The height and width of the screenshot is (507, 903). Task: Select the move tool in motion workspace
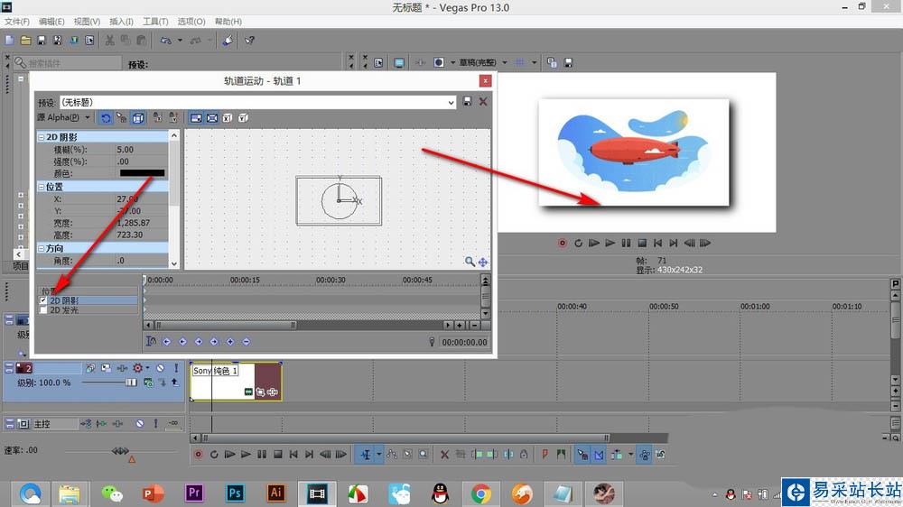pyautogui.click(x=482, y=262)
